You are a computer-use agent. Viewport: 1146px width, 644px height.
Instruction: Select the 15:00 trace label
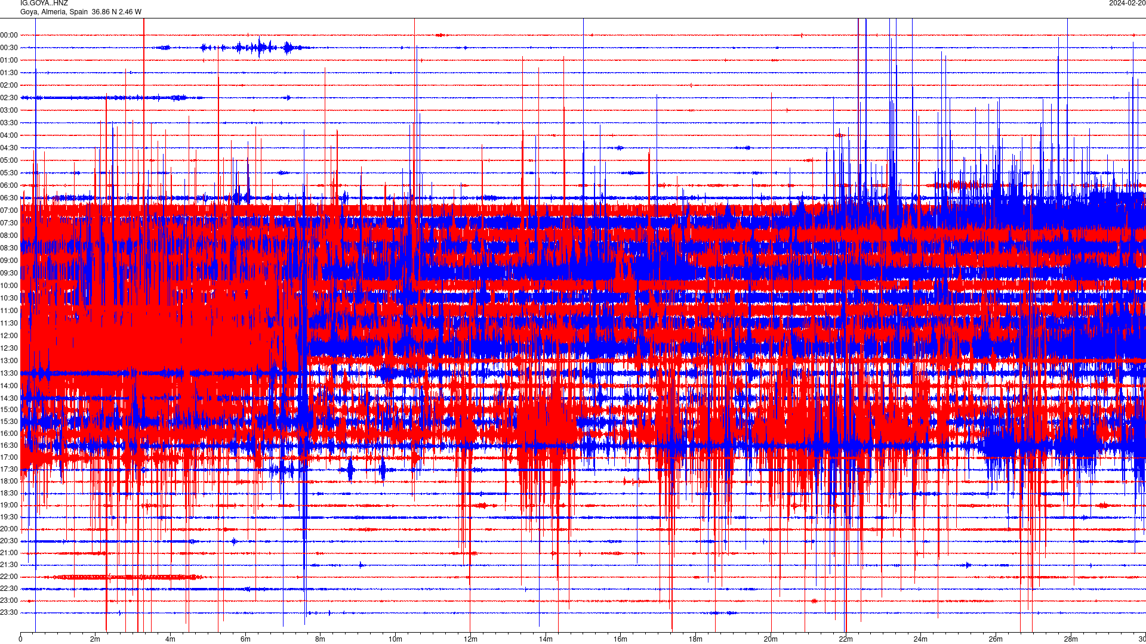tap(9, 410)
